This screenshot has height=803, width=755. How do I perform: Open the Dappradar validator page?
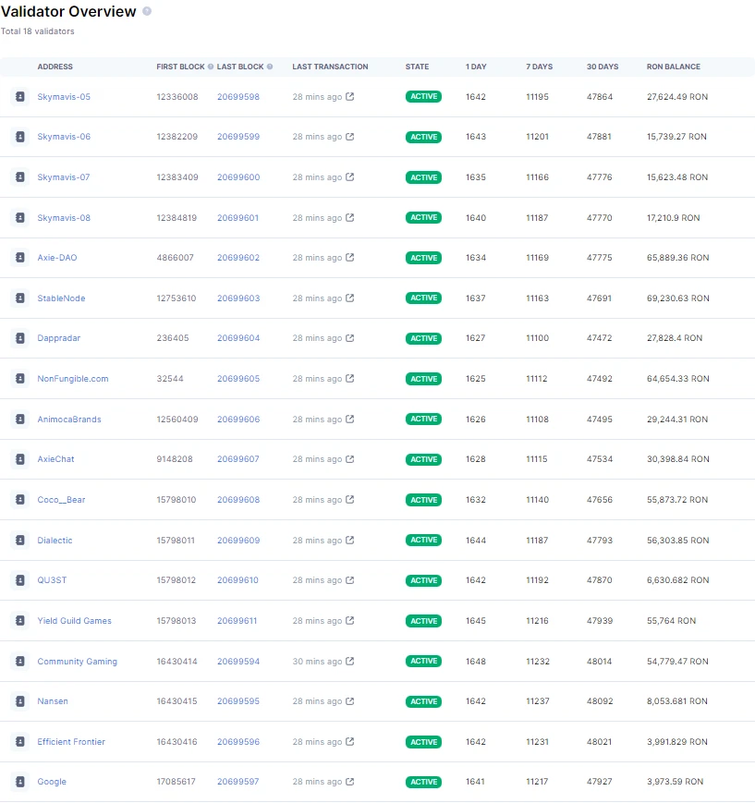tap(58, 338)
